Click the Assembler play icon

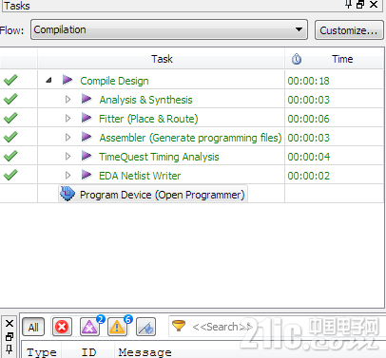coord(87,137)
